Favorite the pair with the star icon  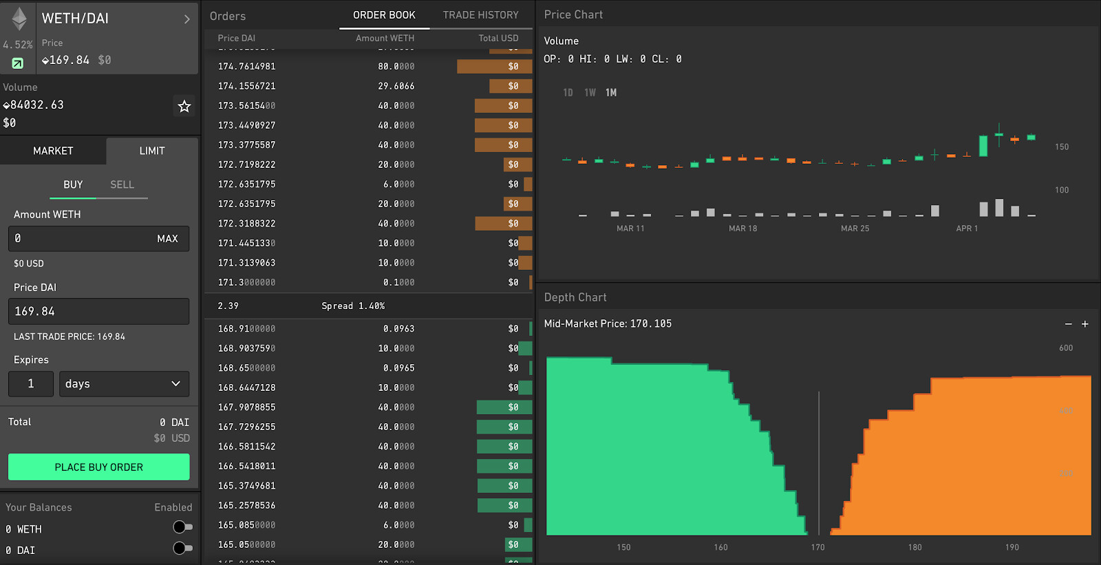coord(184,106)
